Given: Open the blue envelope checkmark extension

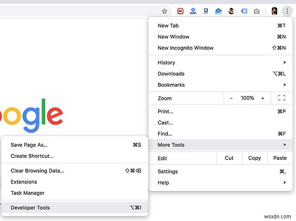Looking at the screenshot, I should (x=219, y=11).
